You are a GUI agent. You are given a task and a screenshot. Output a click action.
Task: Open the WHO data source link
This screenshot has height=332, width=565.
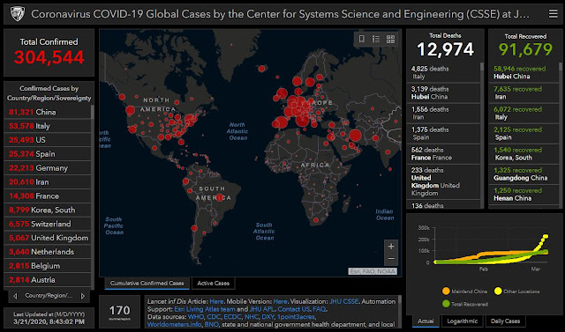[x=196, y=317]
